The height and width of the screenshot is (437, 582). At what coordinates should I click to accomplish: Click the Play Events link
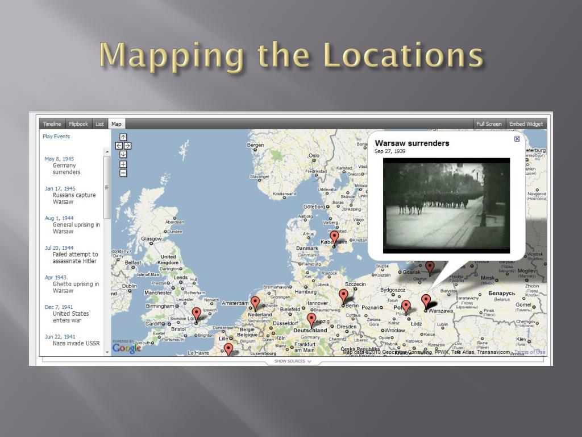click(x=56, y=137)
